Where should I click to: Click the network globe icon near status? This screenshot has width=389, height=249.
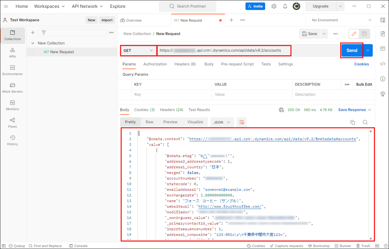click(281, 110)
